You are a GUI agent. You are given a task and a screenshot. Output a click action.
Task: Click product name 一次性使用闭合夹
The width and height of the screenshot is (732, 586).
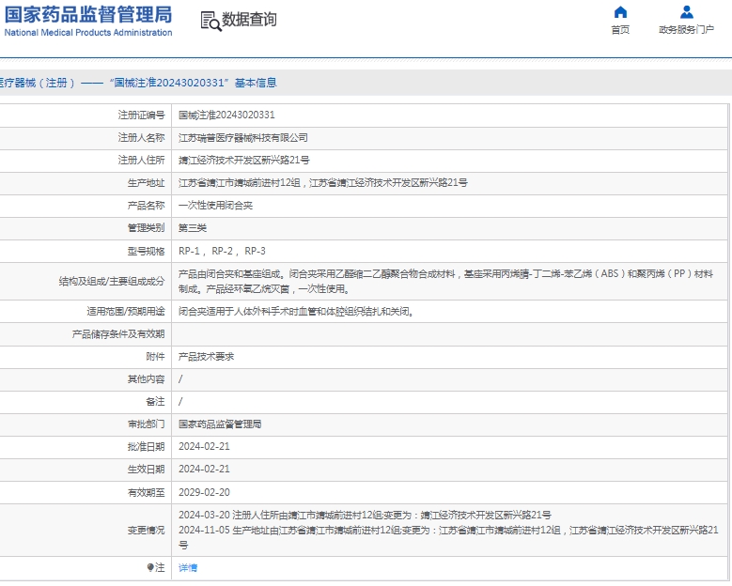pyautogui.click(x=215, y=206)
